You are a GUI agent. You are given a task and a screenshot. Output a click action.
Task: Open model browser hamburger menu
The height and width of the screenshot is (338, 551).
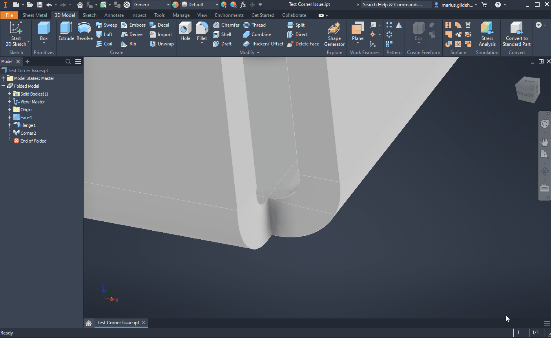pos(78,61)
